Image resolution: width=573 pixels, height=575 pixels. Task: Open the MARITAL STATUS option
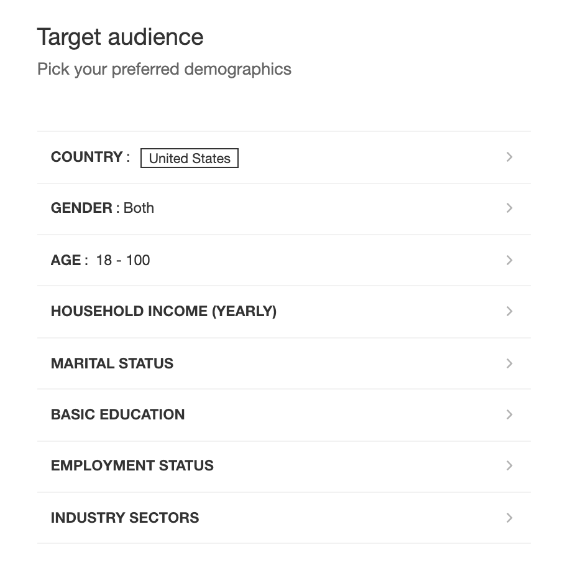pyautogui.click(x=112, y=363)
